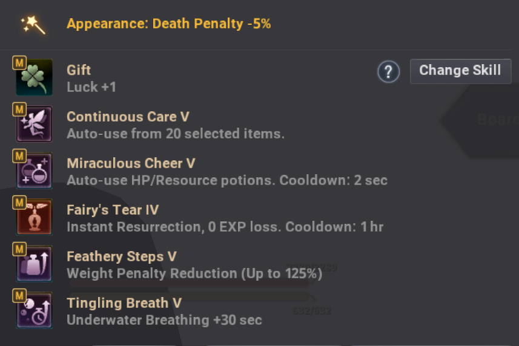This screenshot has height=346, width=519.
Task: Select the Continuous Care V skill title
Action: tap(128, 117)
